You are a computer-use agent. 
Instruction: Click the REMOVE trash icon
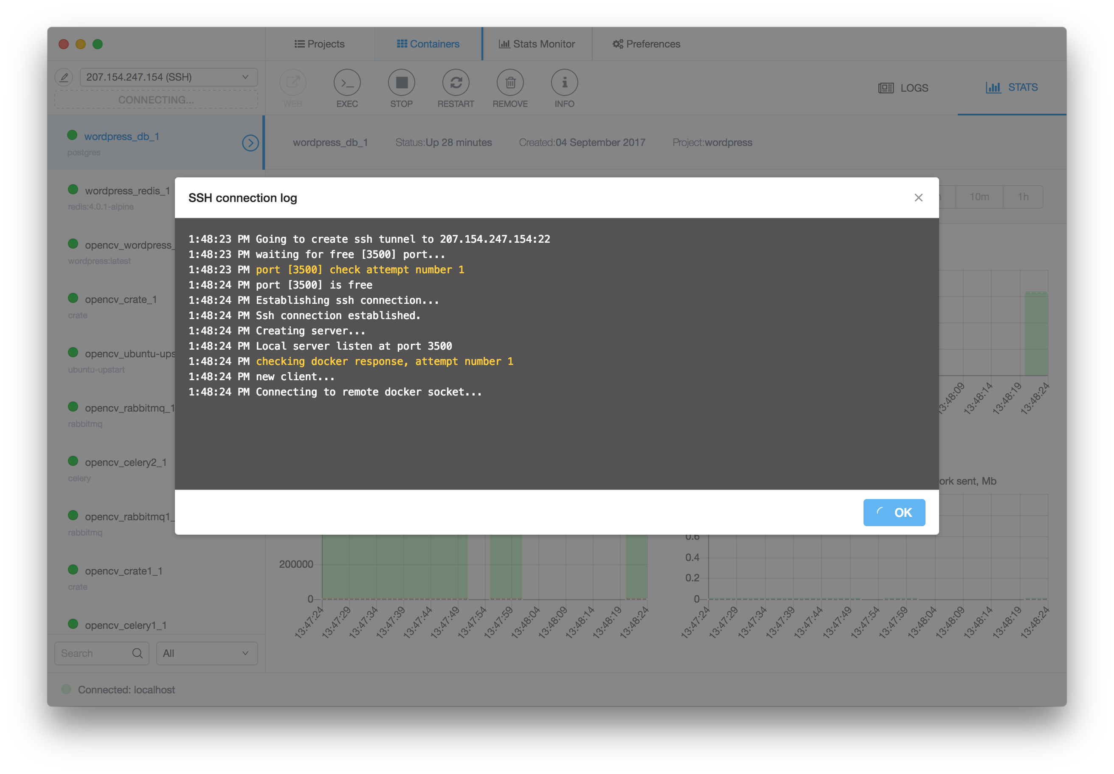point(510,83)
